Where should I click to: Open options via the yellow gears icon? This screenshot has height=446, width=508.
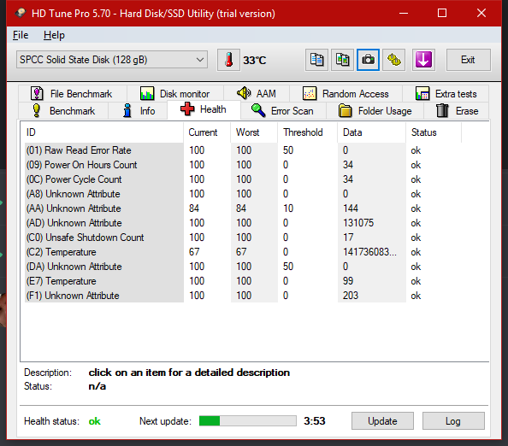(x=394, y=60)
